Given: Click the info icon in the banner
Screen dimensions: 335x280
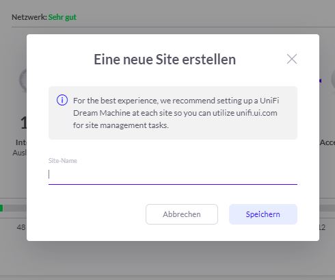Looking at the screenshot, I should [x=62, y=100].
